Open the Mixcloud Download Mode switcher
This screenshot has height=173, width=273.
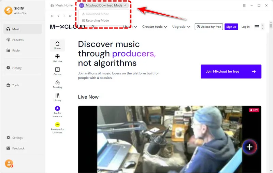[x=104, y=5]
